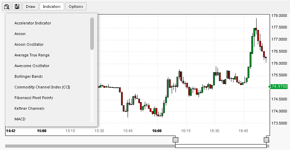Click the save chart floppy disk icon
This screenshot has width=290, height=150.
tap(17, 7)
